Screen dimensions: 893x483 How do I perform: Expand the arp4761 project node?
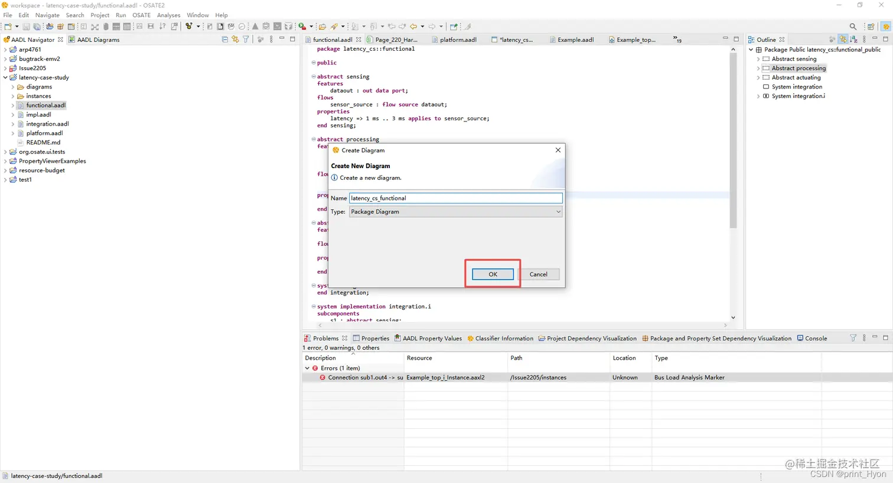(5, 50)
